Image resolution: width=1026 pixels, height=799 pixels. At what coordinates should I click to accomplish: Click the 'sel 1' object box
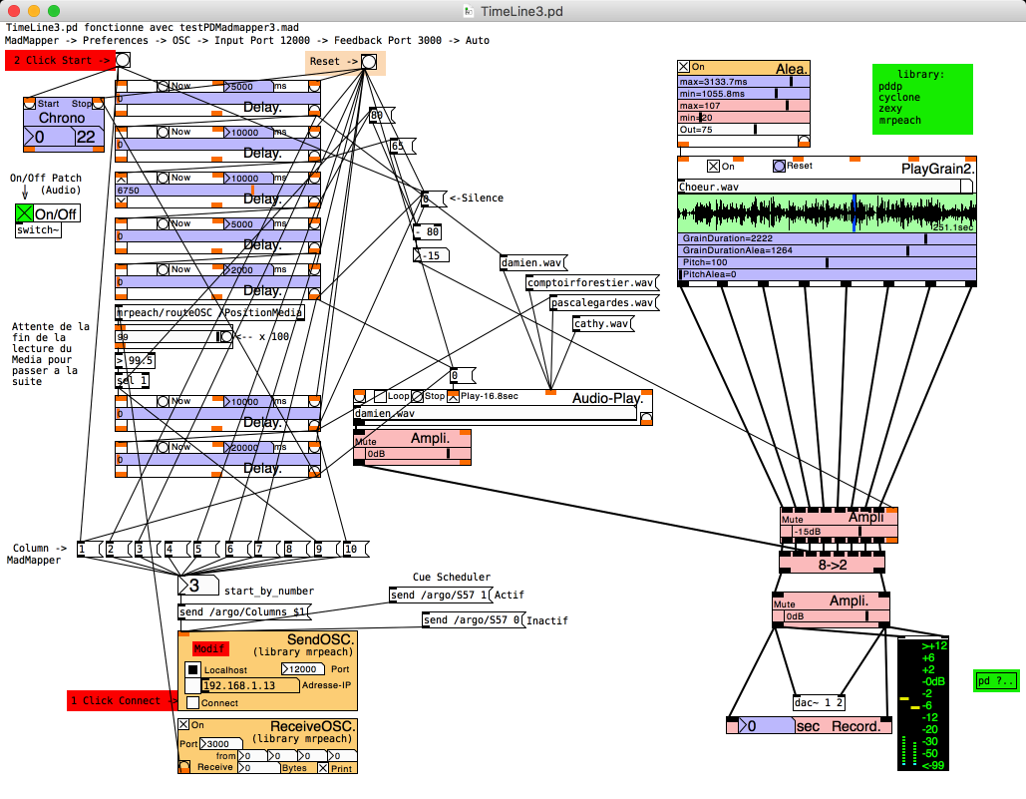tap(133, 380)
